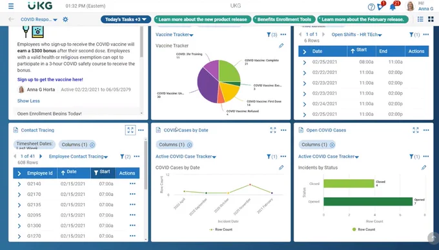439x250 pixels.
Task: Open the Open COVID Cases widget ellipsis menu
Action: (426, 130)
